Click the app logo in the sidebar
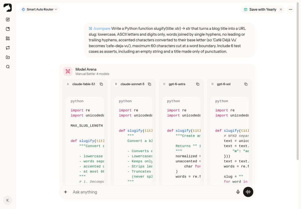301x209 pixels. pos(8,8)
